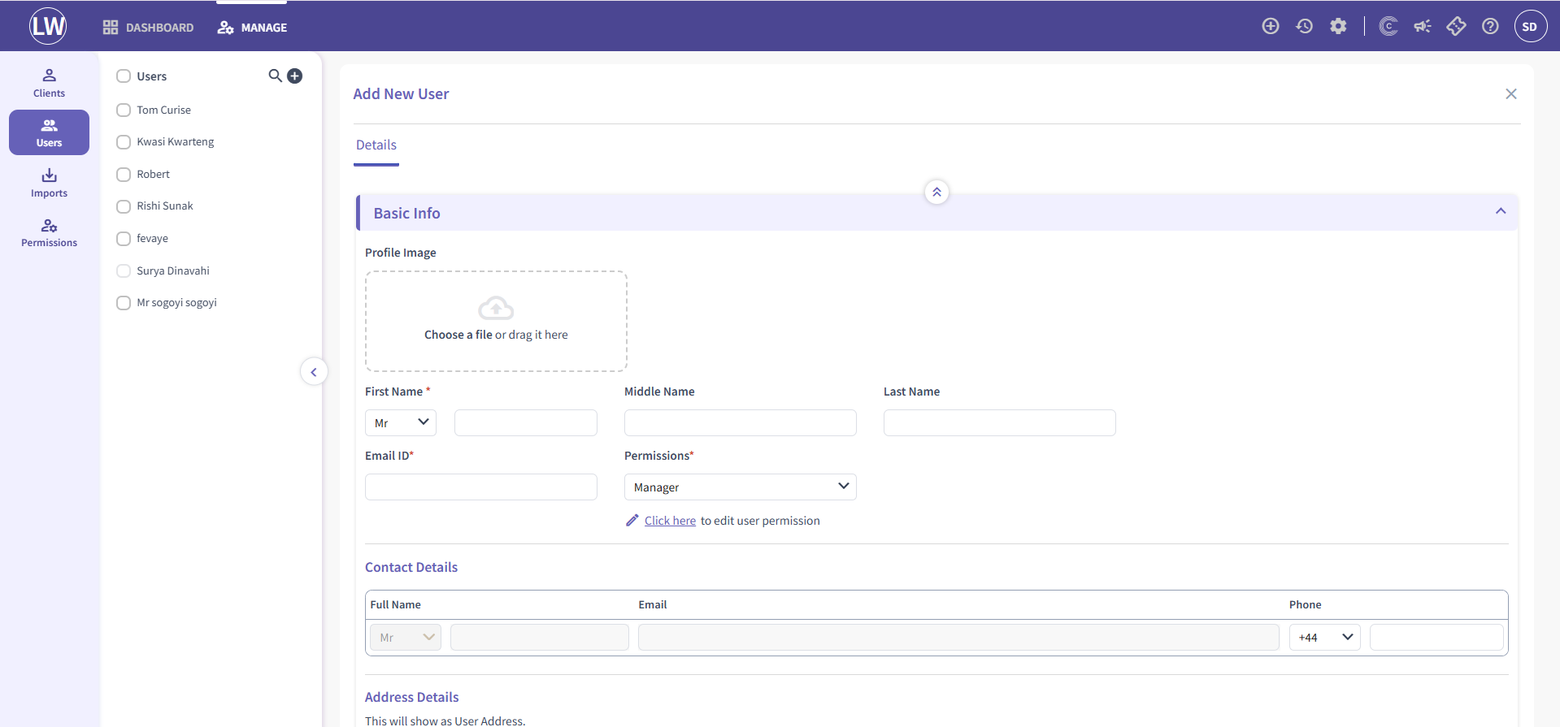Image resolution: width=1560 pixels, height=727 pixels.
Task: Search the users list with magnifier icon
Action: pos(276,76)
